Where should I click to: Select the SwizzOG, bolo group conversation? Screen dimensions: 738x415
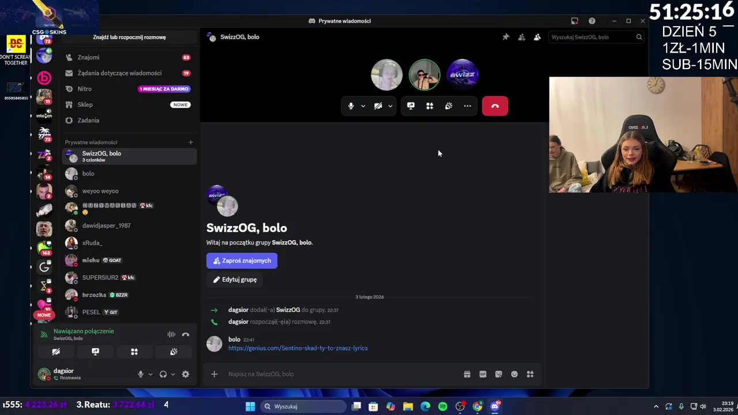point(129,156)
